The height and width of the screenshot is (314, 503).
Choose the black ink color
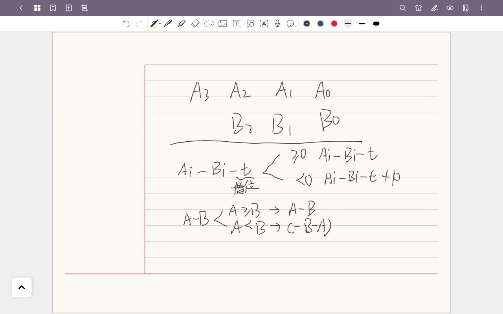coord(307,24)
